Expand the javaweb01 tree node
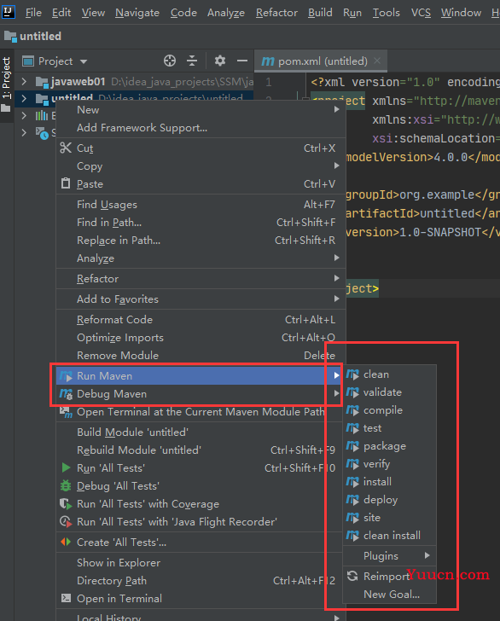Screen dimensions: 500x621 point(24,82)
